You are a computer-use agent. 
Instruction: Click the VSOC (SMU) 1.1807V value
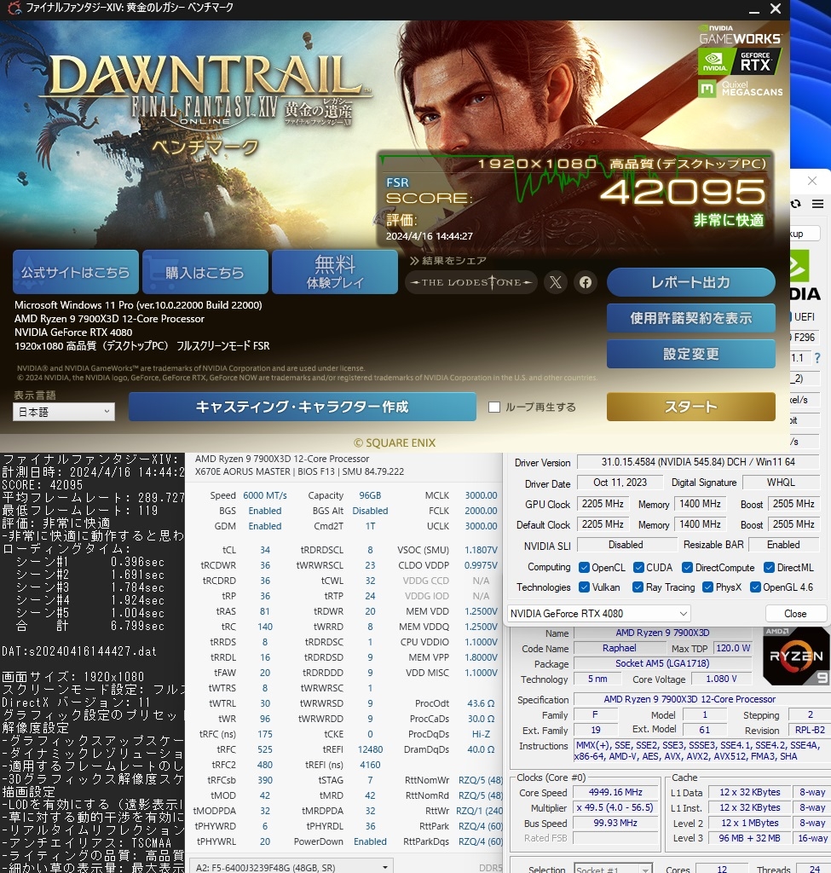tap(481, 550)
